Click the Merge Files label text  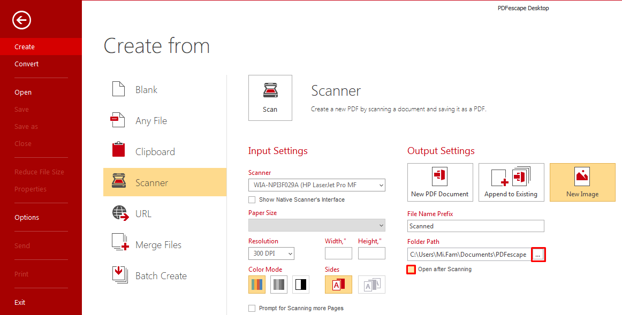(158, 245)
